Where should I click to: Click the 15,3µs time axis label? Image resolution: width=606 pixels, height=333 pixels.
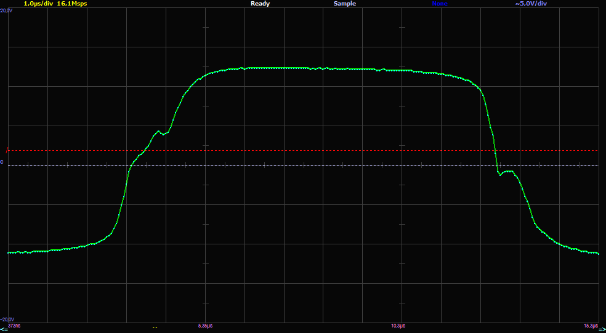coord(591,326)
